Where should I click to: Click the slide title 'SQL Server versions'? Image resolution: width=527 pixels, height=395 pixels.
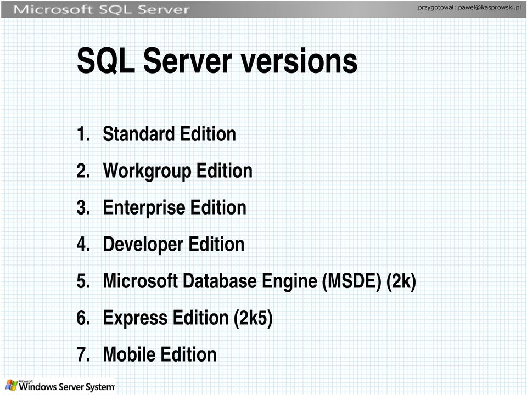(x=217, y=61)
